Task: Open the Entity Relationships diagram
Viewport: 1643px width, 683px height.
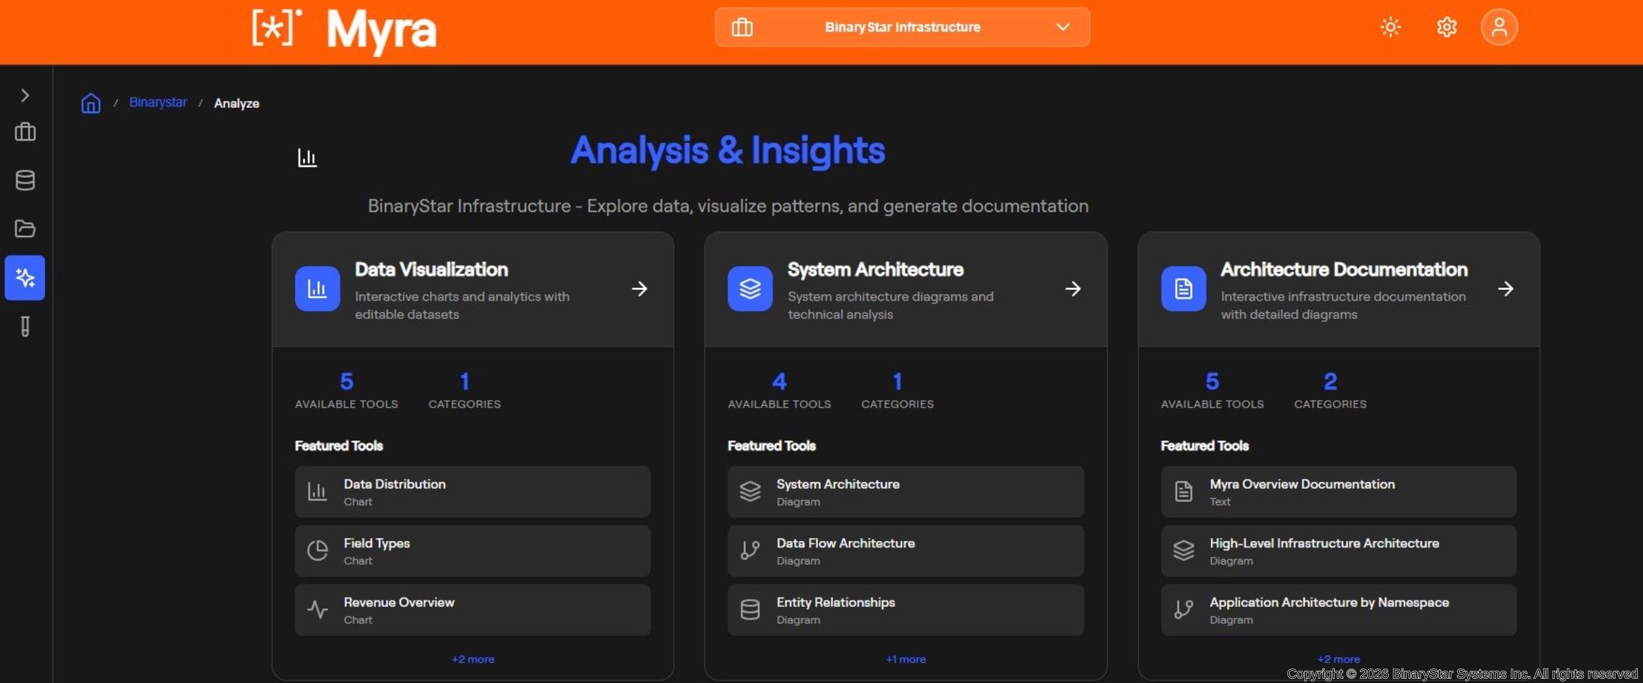Action: pyautogui.click(x=905, y=610)
